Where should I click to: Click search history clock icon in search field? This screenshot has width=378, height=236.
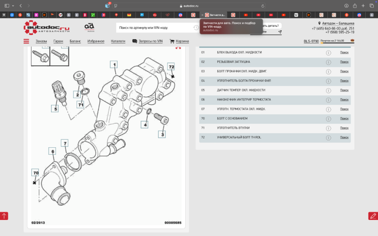(196, 28)
